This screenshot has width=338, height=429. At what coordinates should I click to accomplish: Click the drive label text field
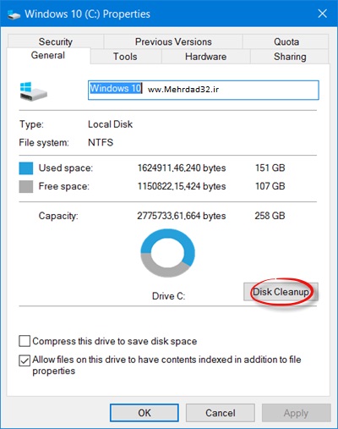[x=204, y=90]
